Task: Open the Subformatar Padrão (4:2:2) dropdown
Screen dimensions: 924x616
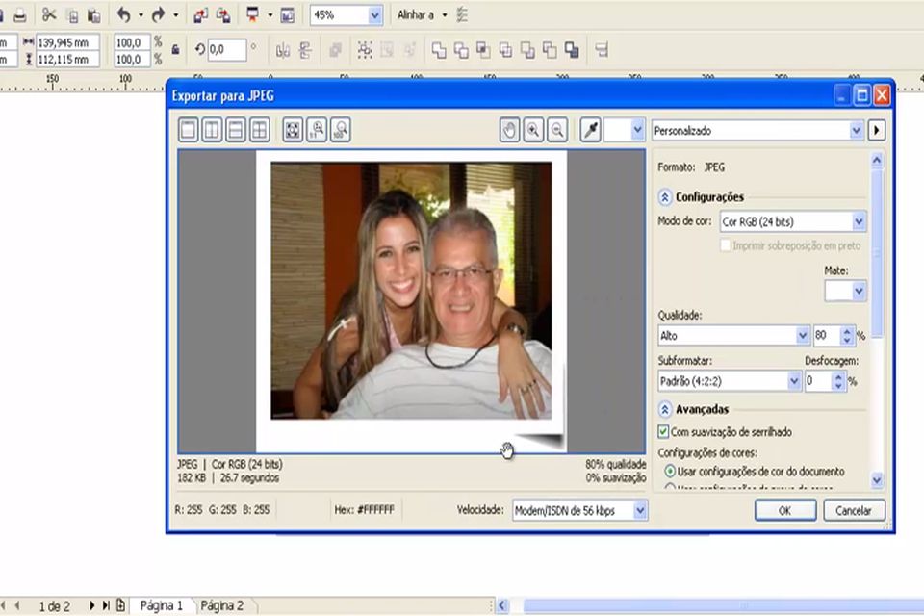Action: (x=794, y=381)
